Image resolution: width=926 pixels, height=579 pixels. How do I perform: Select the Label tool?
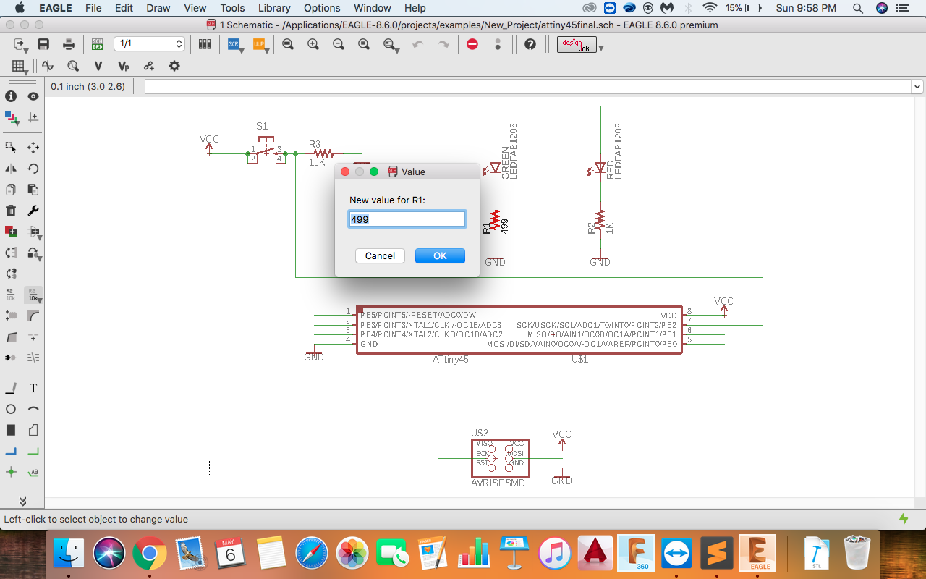(33, 473)
